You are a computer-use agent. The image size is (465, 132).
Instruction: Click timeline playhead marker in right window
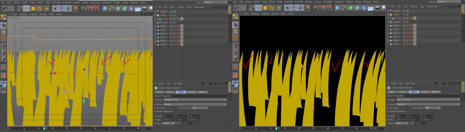point(277,128)
